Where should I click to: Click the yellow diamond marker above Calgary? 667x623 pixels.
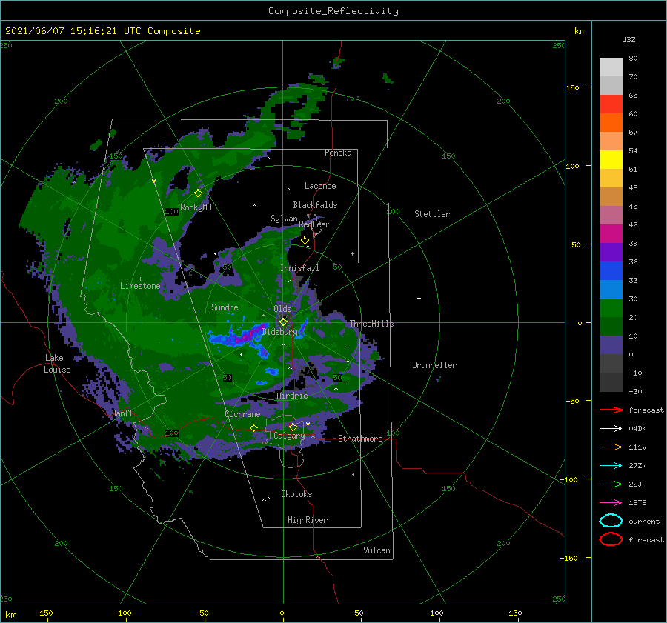[x=293, y=427]
